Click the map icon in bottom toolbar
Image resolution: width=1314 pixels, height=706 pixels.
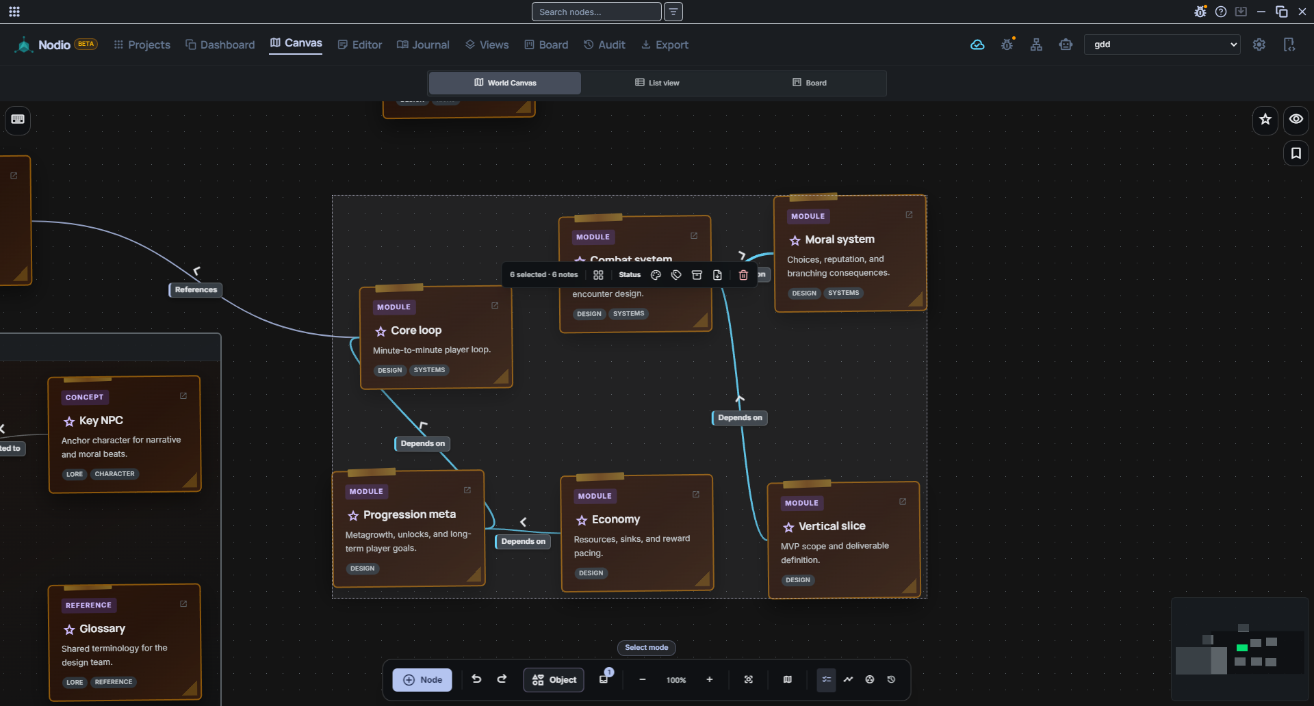pos(788,679)
